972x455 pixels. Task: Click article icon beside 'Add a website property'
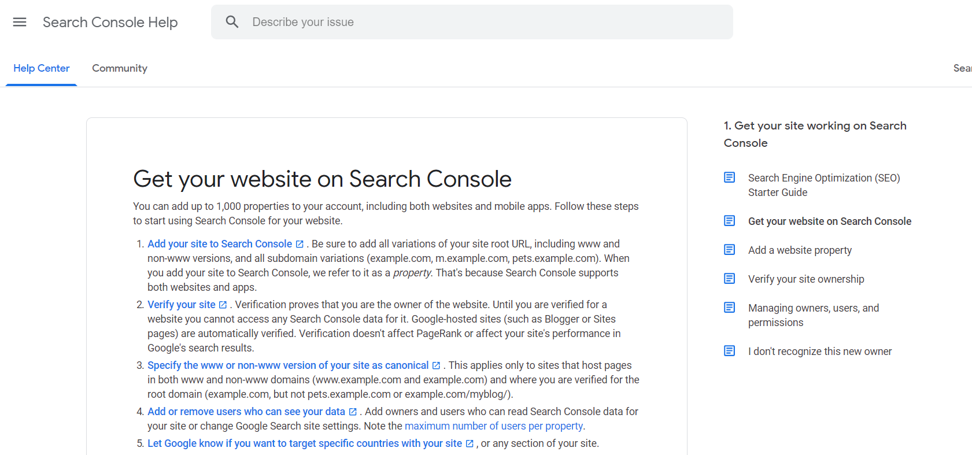point(730,250)
